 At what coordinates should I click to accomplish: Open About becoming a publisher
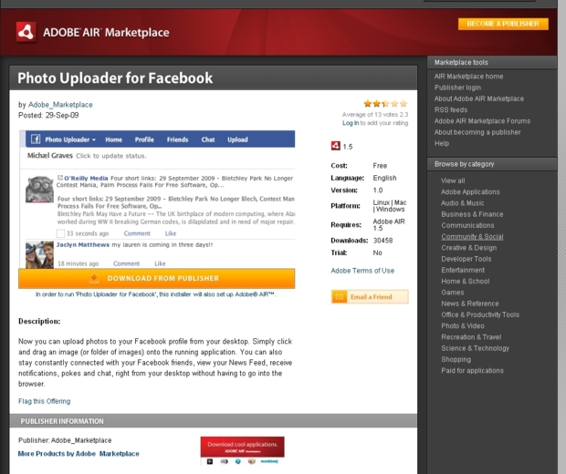(477, 132)
